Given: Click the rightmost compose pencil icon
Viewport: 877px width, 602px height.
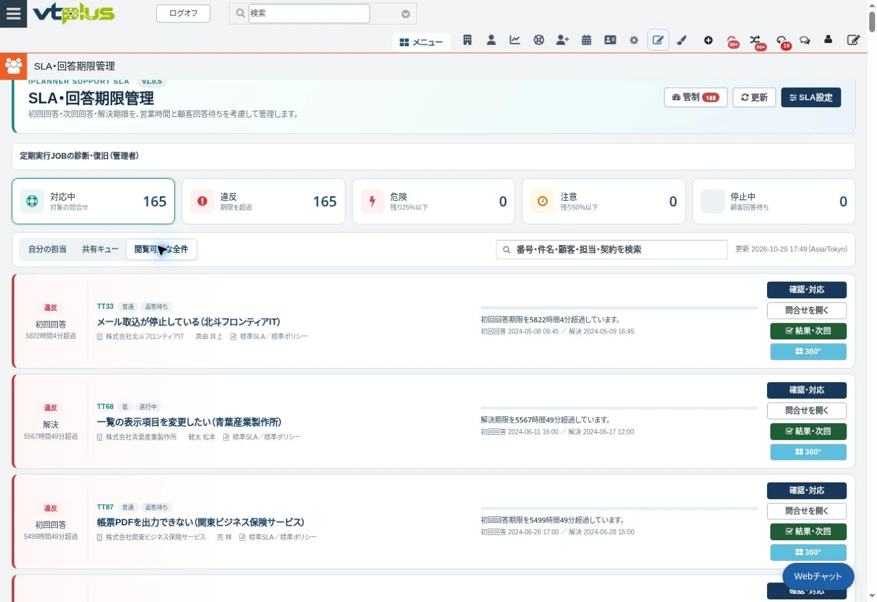Looking at the screenshot, I should (x=853, y=40).
